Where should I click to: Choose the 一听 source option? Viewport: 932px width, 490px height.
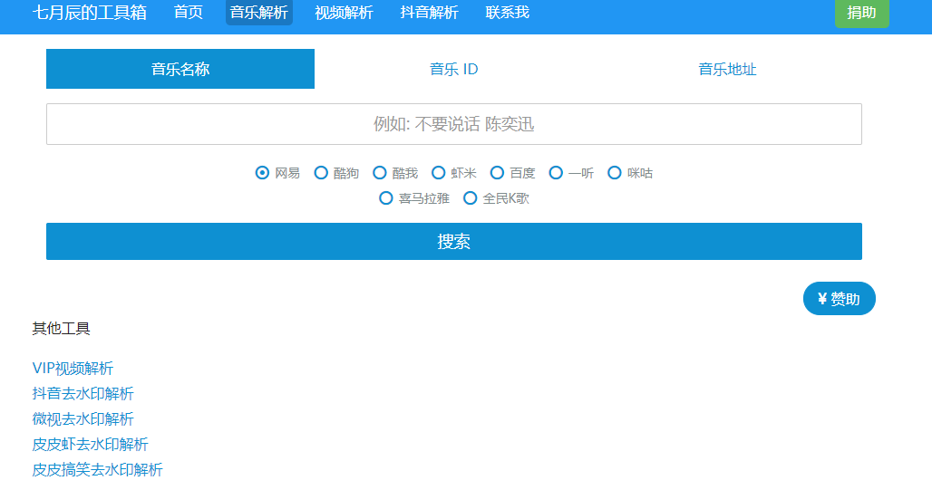pos(556,173)
